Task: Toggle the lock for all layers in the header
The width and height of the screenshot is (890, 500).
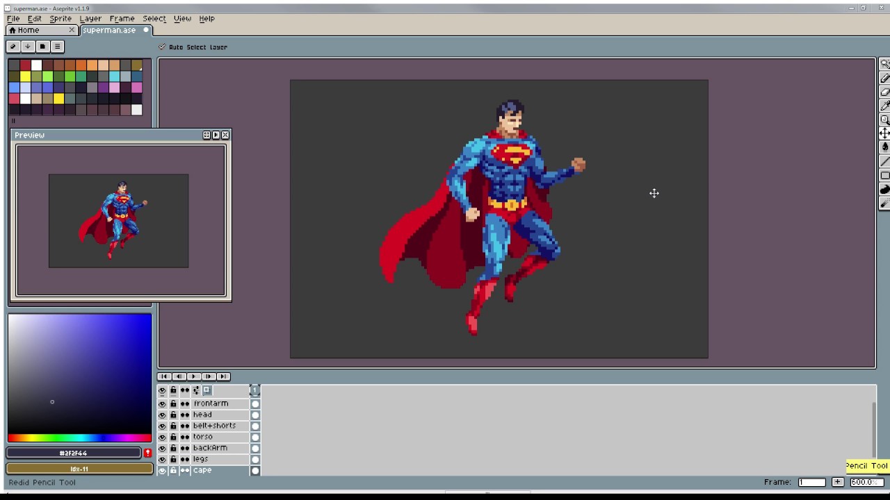Action: (x=173, y=390)
